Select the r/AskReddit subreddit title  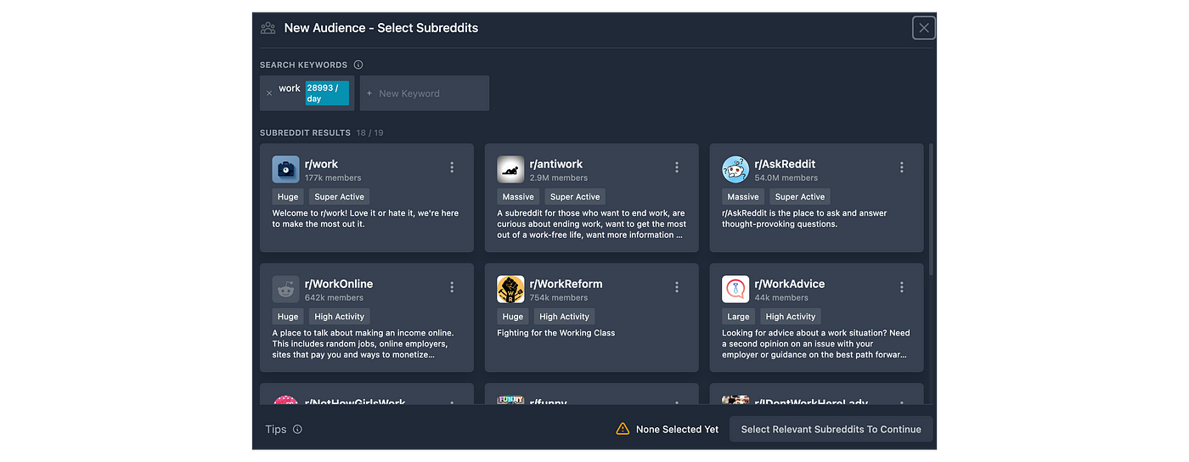pyautogui.click(x=785, y=164)
